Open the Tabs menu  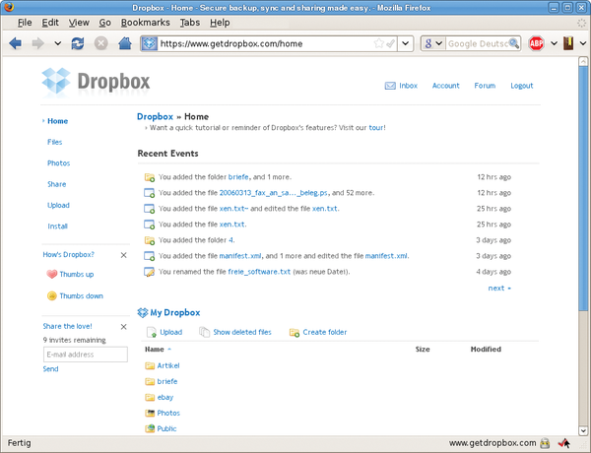coord(189,23)
